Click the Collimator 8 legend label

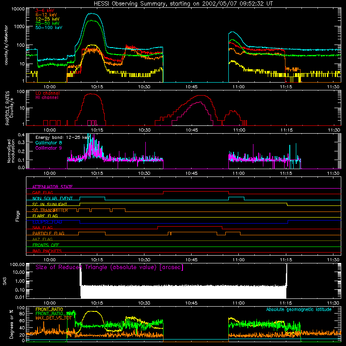pos(48,143)
